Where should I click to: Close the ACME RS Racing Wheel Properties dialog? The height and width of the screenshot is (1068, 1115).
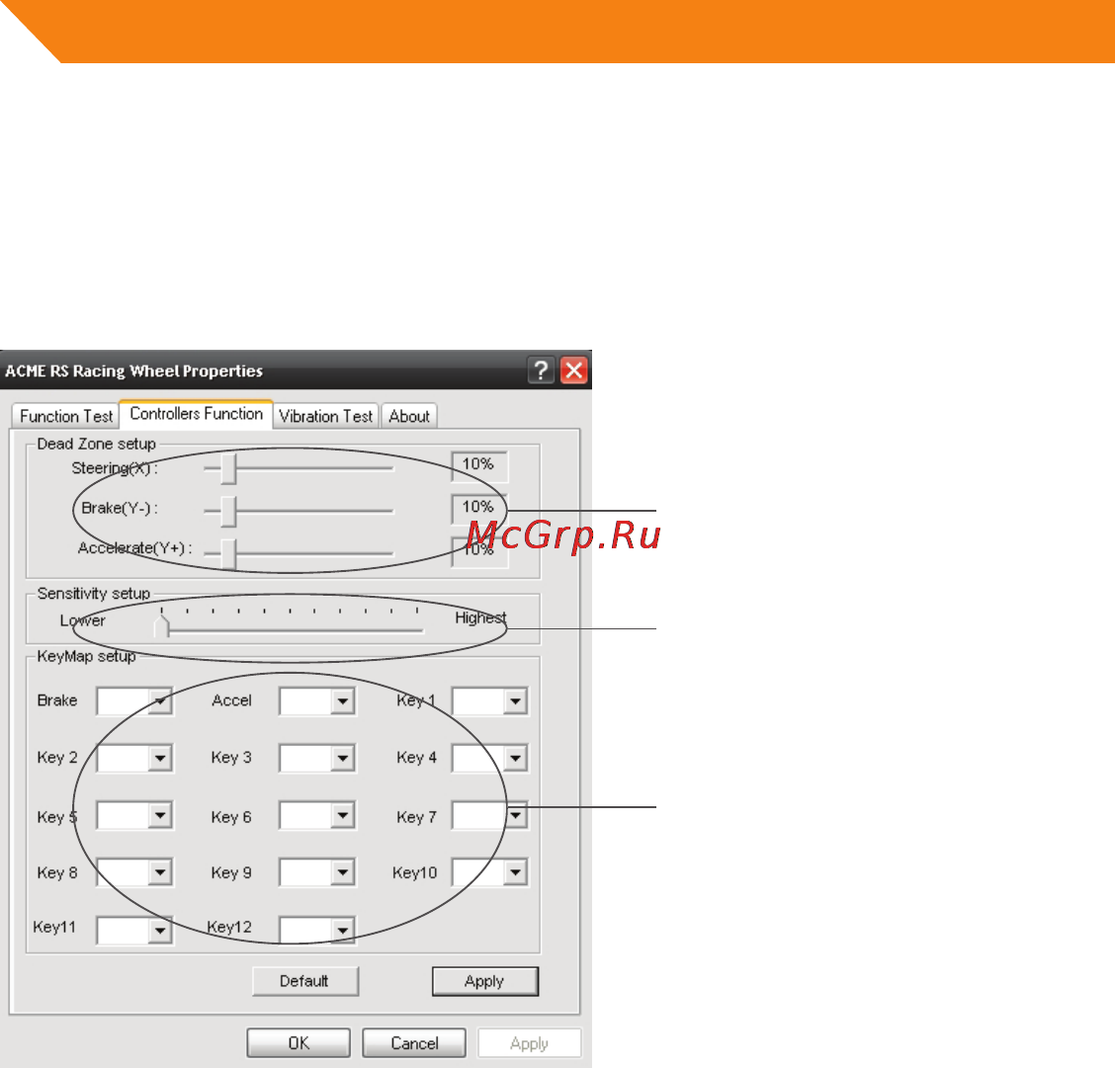pos(574,370)
